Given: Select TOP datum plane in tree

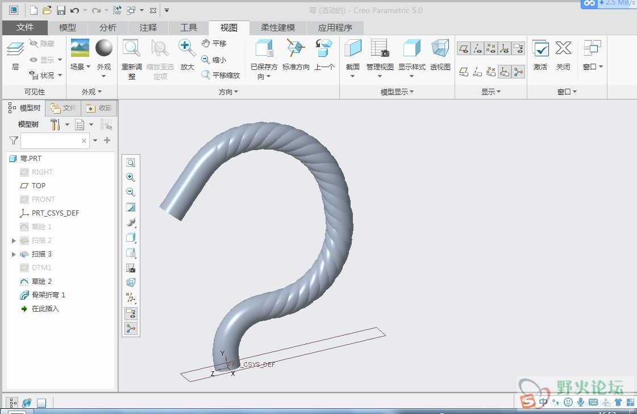Looking at the screenshot, I should pyautogui.click(x=33, y=186).
